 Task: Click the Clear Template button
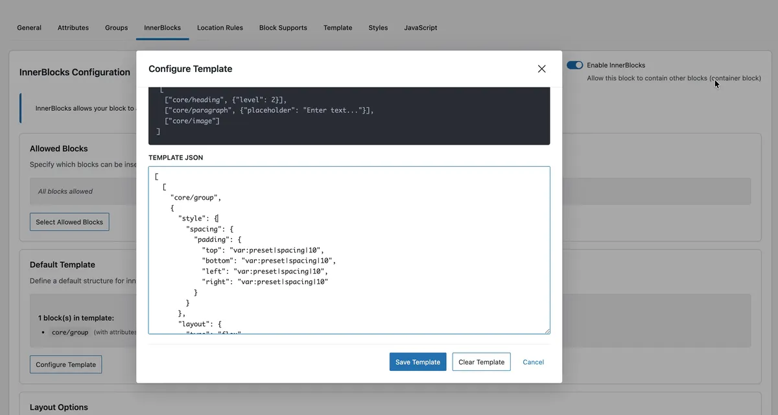coord(481,362)
